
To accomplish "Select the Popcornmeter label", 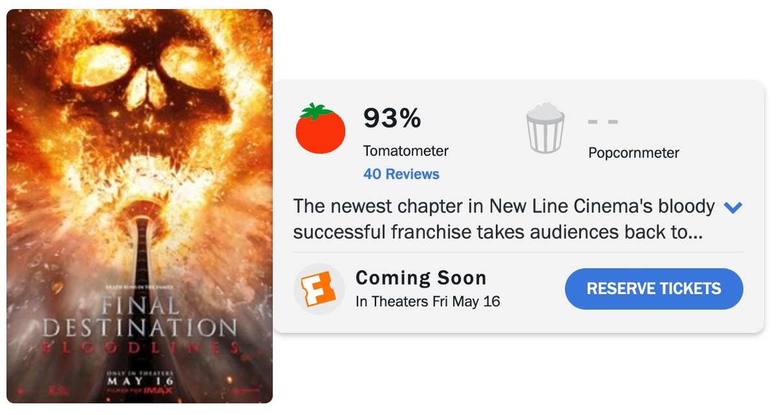I will point(633,153).
